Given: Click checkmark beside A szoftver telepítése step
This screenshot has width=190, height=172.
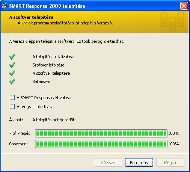Looking at the screenshot, I should [x=12, y=73].
